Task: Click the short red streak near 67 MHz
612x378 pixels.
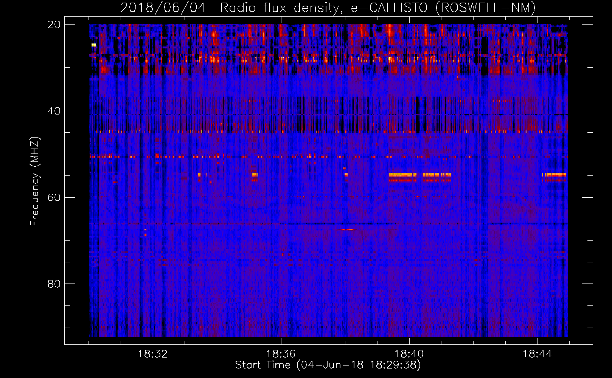Action: click(348, 229)
